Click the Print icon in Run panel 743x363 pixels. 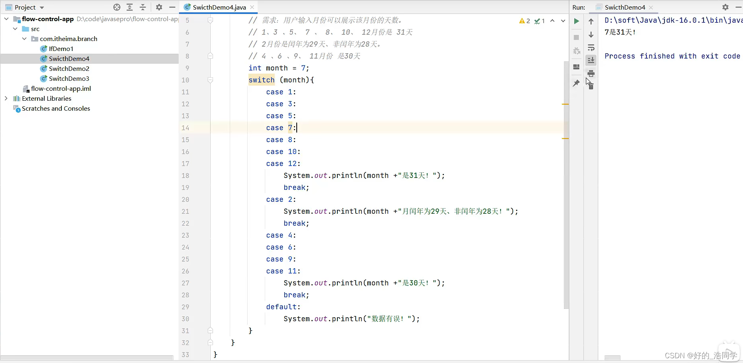(x=591, y=73)
